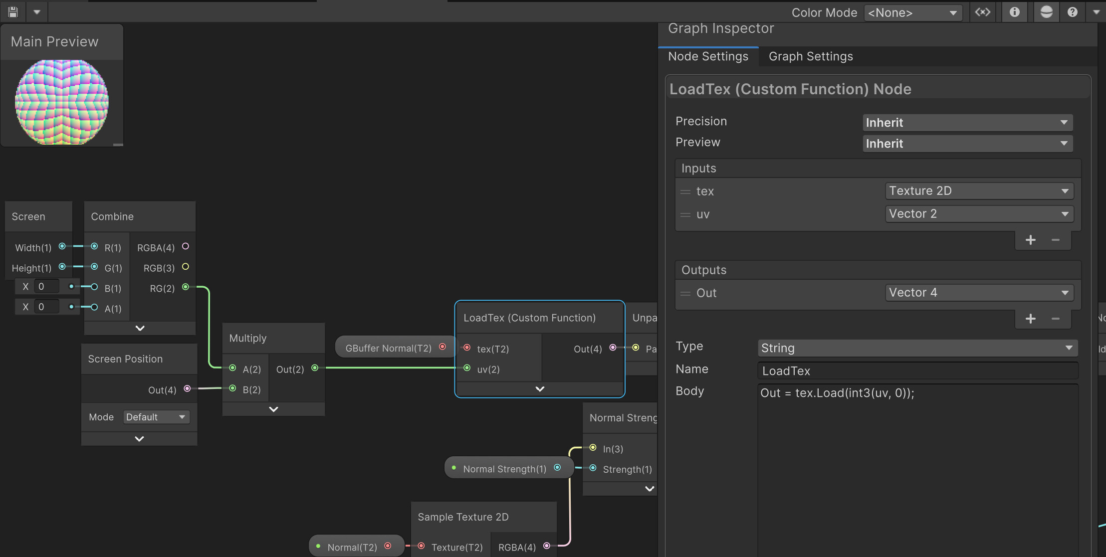Open the code view icon in toolbar
This screenshot has width=1106, height=557.
pos(982,12)
